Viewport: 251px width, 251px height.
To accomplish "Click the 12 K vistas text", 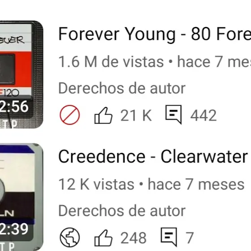I will pyautogui.click(x=96, y=184).
